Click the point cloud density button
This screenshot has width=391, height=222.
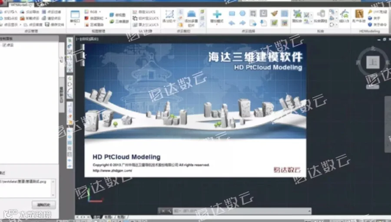[x=33, y=25]
